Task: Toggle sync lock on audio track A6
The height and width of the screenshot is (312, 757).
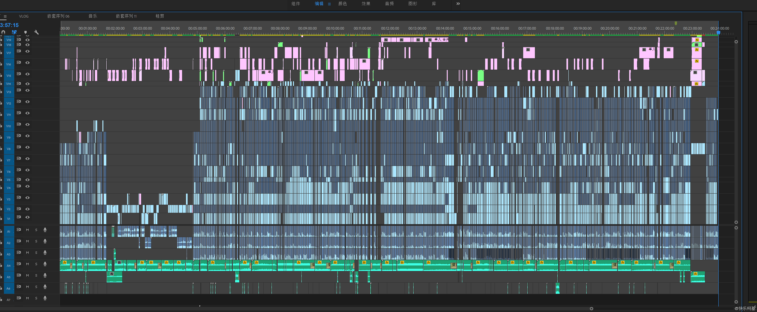Action: (x=19, y=287)
